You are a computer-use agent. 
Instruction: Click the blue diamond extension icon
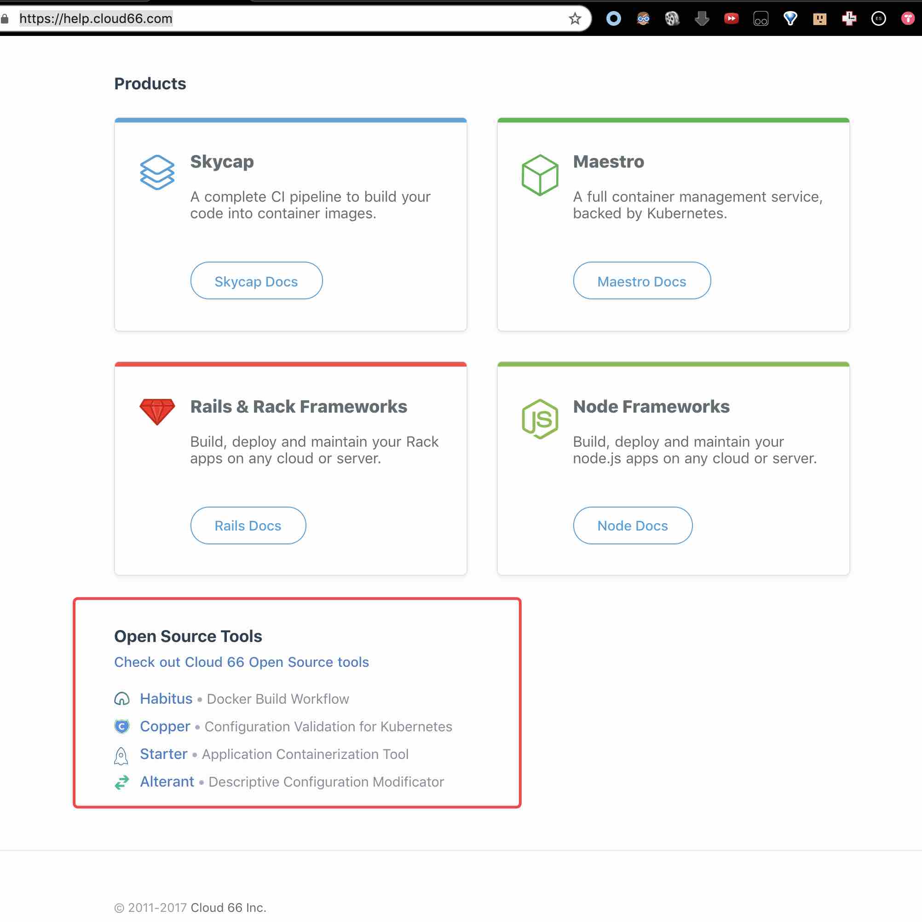(790, 18)
